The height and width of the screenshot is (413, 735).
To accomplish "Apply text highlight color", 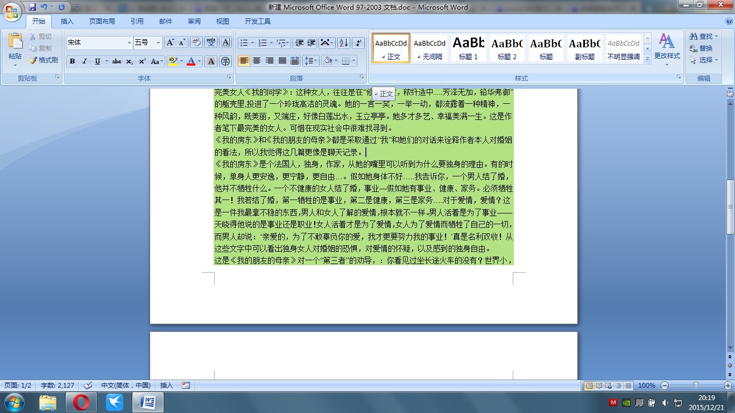I will [172, 61].
